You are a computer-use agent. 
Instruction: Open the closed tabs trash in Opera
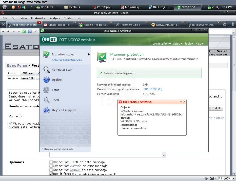[x=233, y=24]
